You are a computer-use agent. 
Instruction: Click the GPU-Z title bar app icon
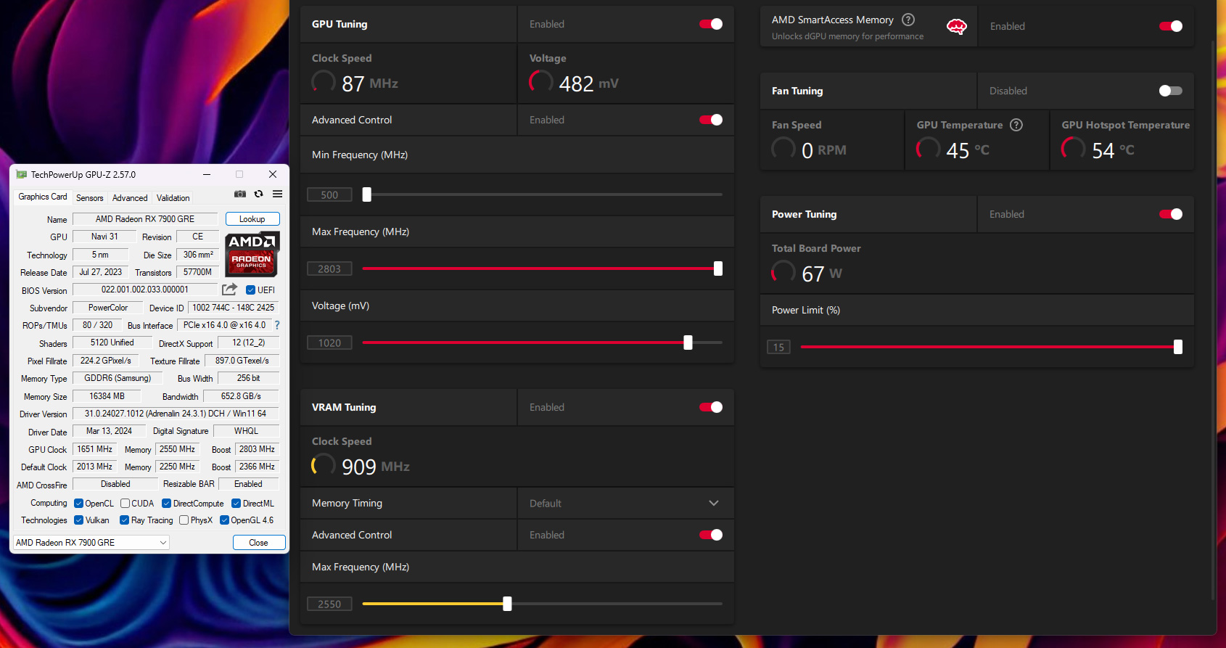pos(21,174)
